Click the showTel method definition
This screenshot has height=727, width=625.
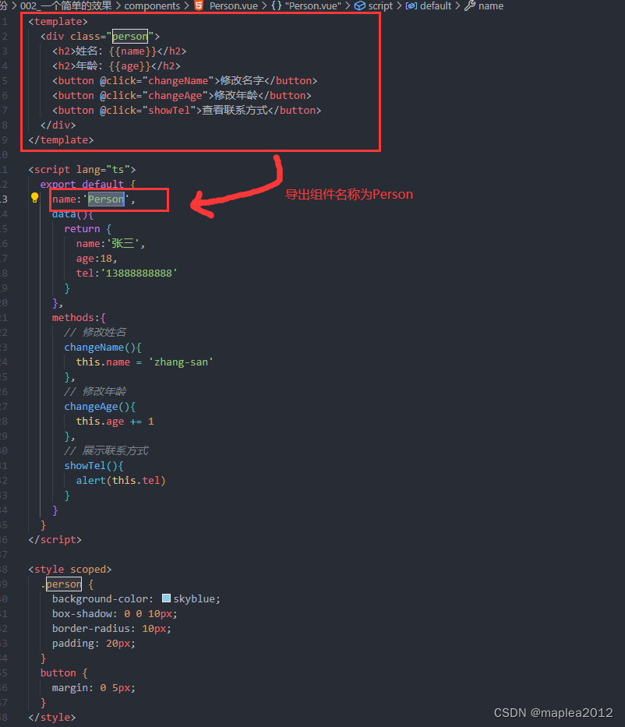(86, 465)
